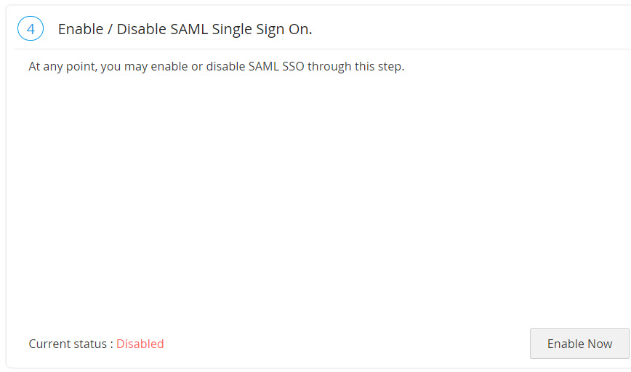The image size is (631, 372).
Task: Click the description sentence under the heading
Action: tap(216, 67)
